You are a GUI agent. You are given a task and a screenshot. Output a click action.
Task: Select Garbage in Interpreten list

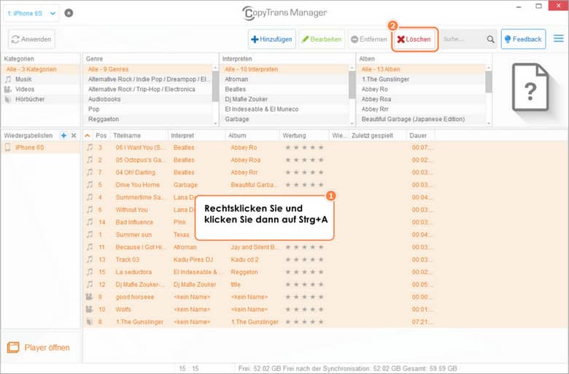point(284,119)
